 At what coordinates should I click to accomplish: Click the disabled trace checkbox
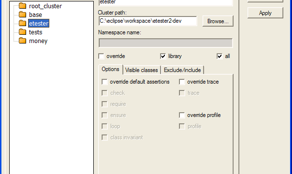[182, 93]
